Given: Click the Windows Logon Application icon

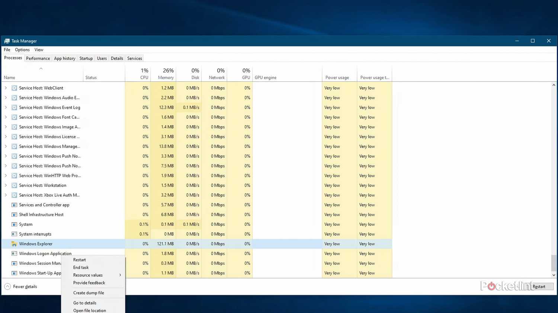Looking at the screenshot, I should point(14,253).
